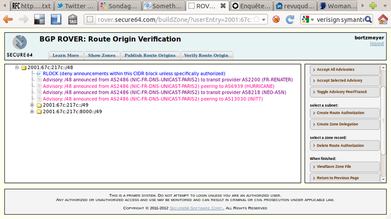Click Delete Route Authorization
Screen dimensions: 391x219
click(x=345, y=145)
